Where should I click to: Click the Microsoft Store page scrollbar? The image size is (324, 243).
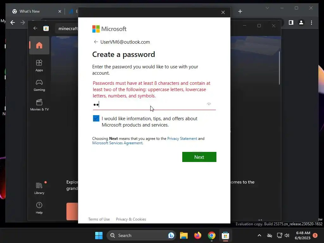pyautogui.click(x=279, y=68)
